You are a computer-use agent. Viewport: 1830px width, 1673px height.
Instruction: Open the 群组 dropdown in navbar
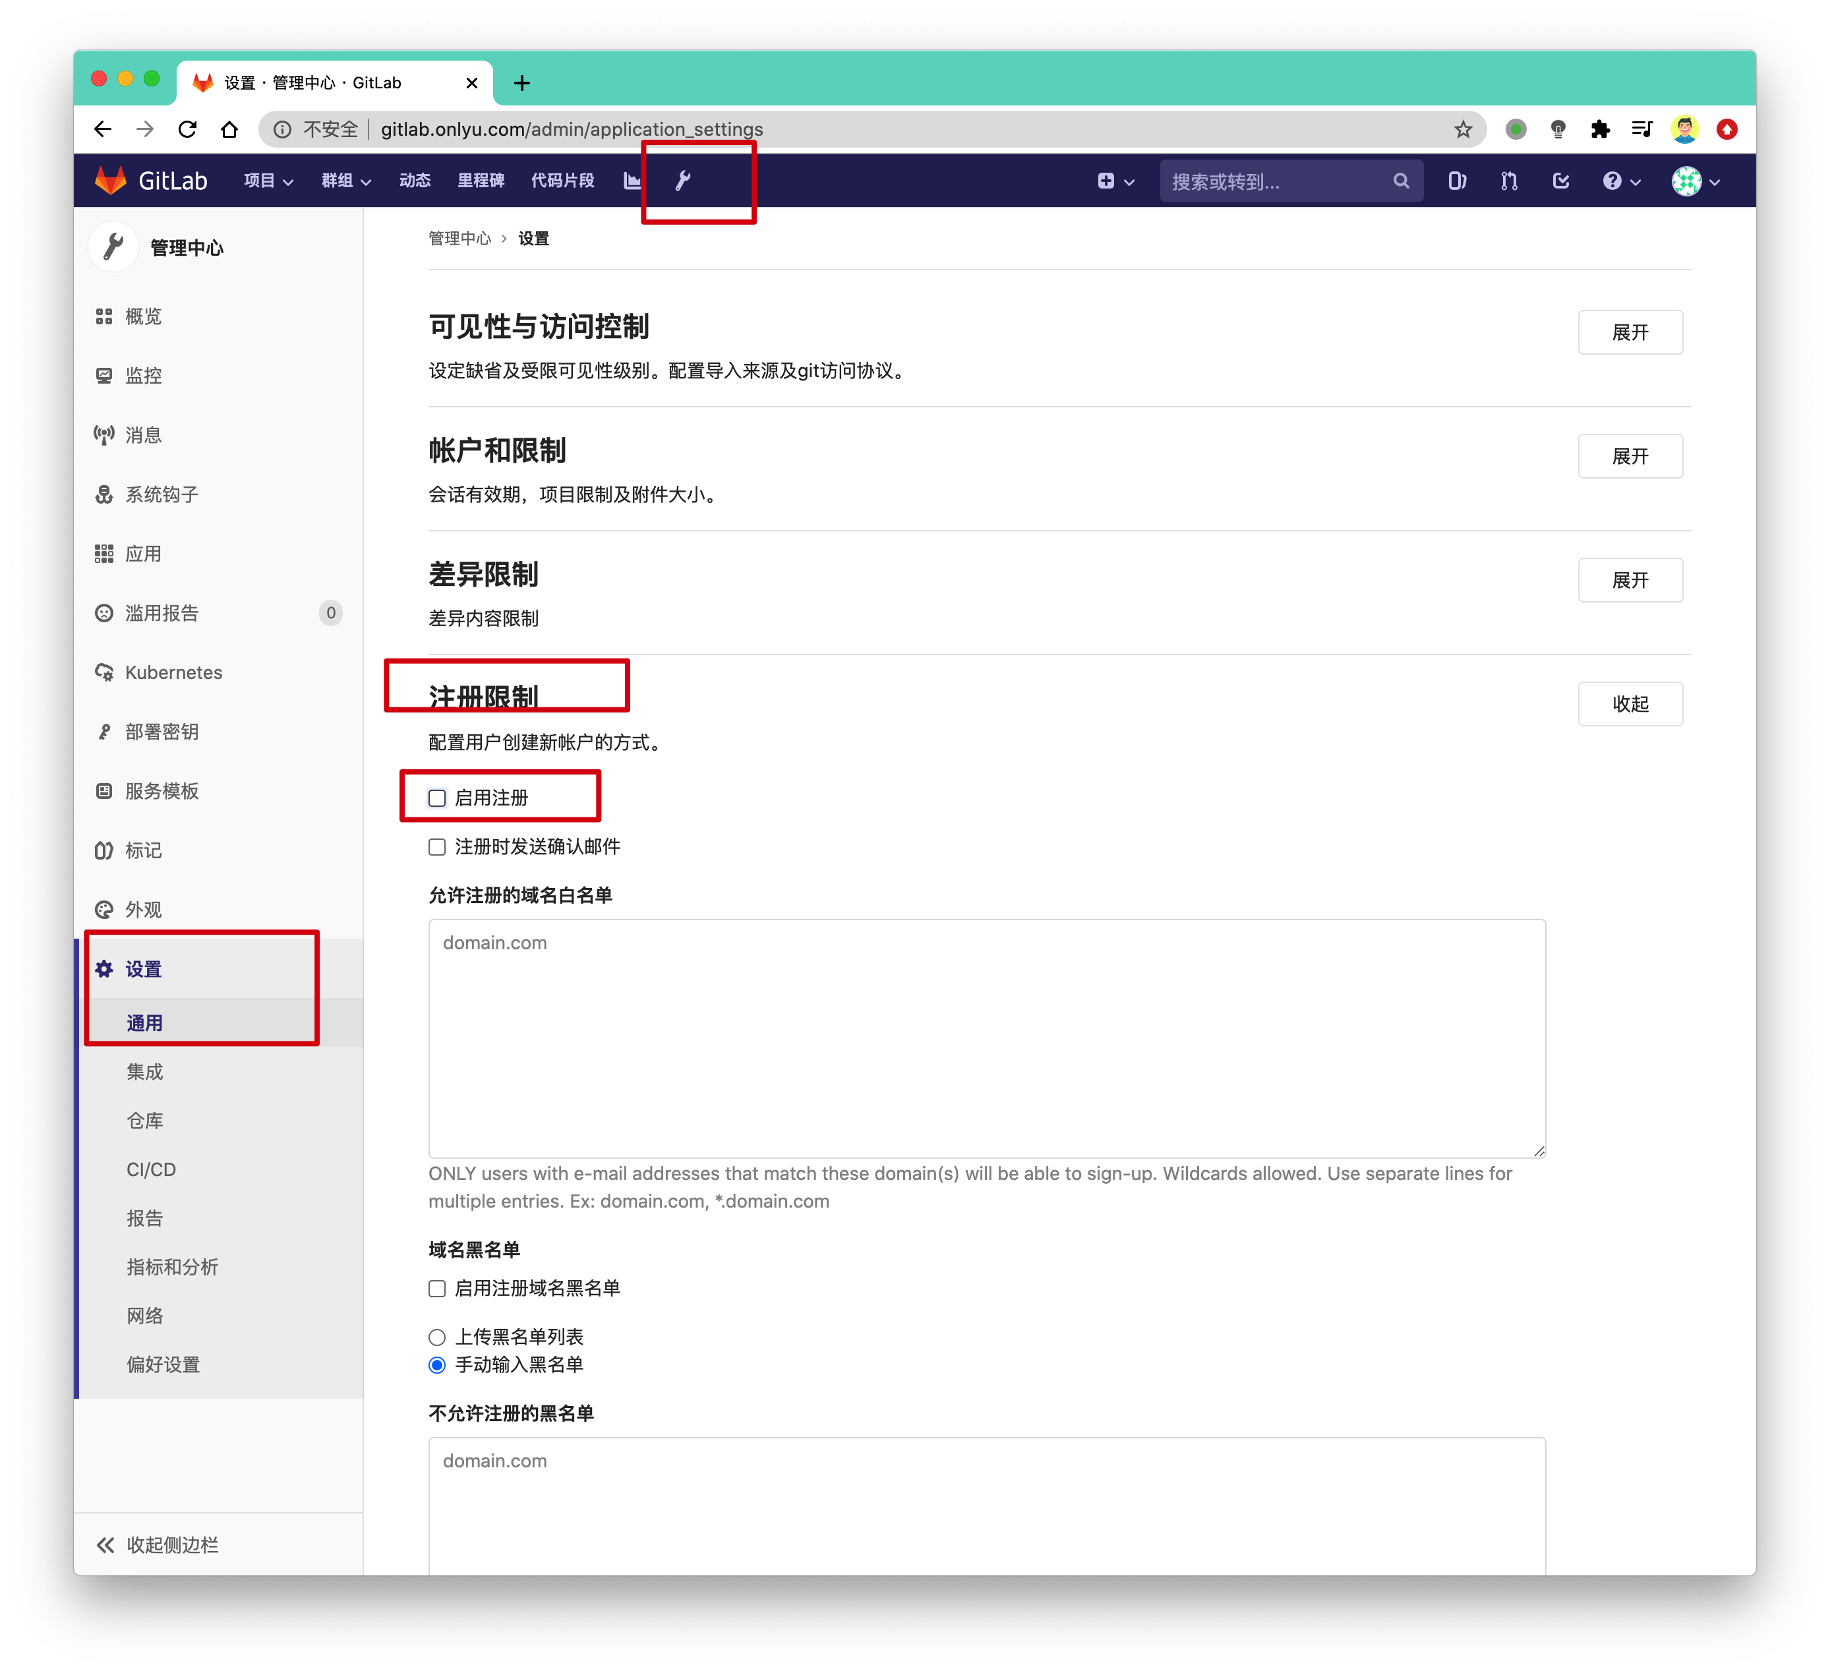pos(346,181)
